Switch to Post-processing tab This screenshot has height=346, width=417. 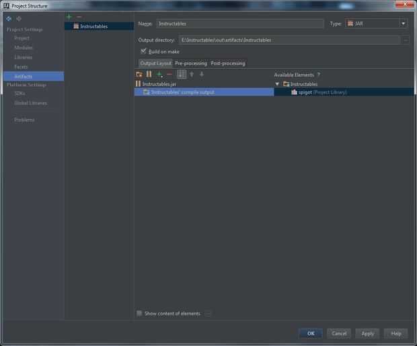coord(228,63)
